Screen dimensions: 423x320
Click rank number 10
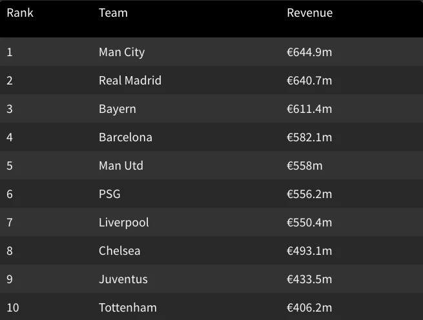pyautogui.click(x=13, y=307)
